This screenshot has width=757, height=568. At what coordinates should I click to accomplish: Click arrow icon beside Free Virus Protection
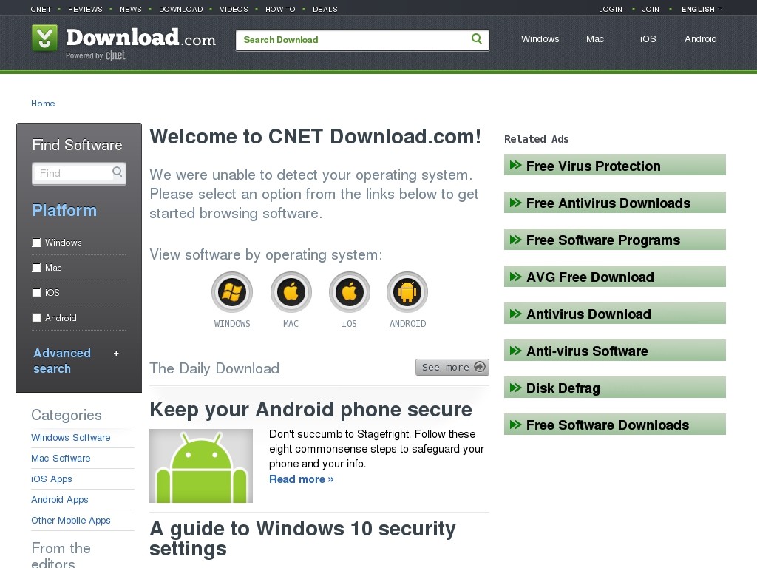tap(515, 165)
